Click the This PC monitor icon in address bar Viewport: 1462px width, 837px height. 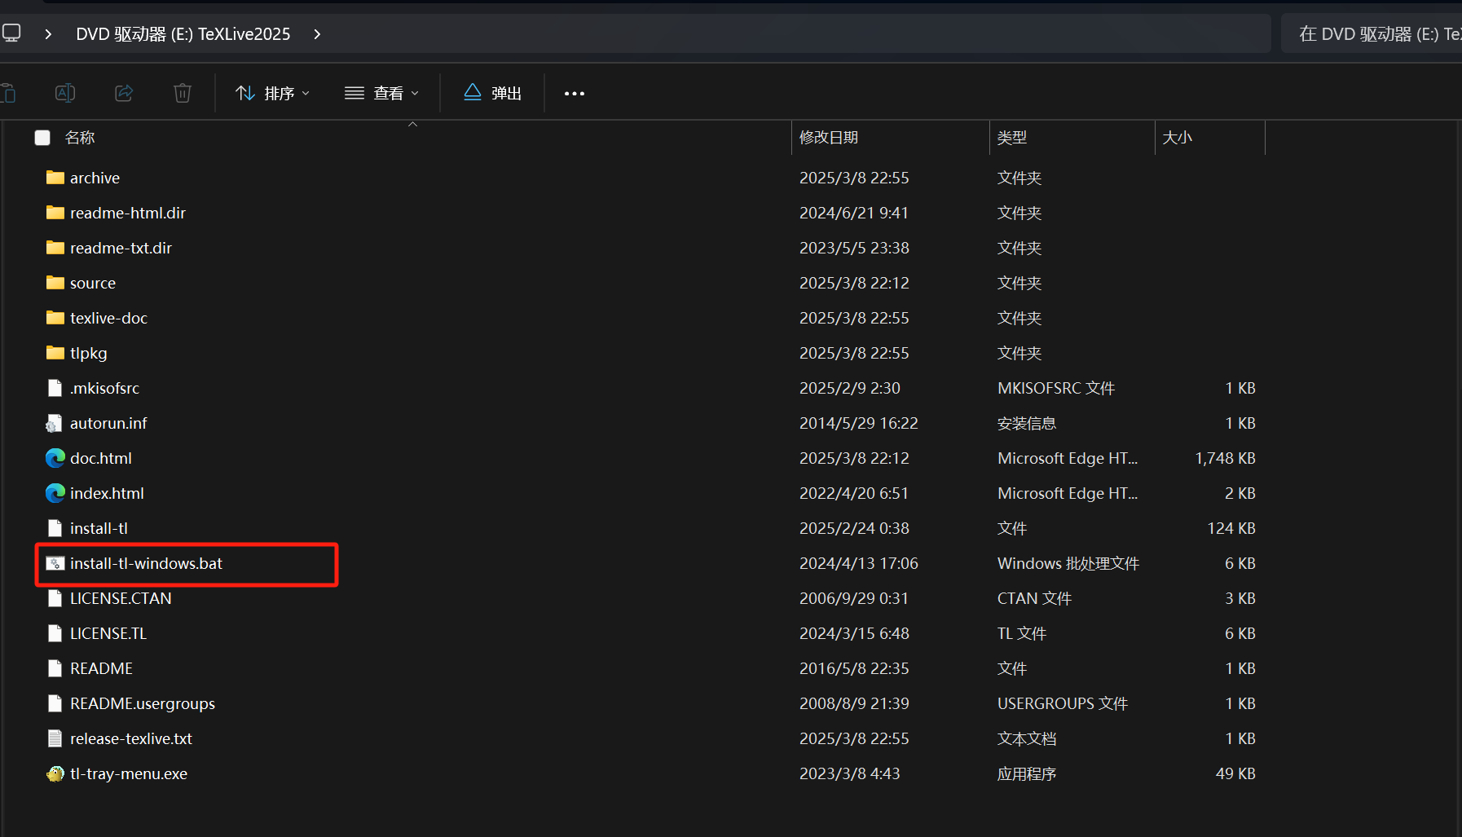coord(11,33)
